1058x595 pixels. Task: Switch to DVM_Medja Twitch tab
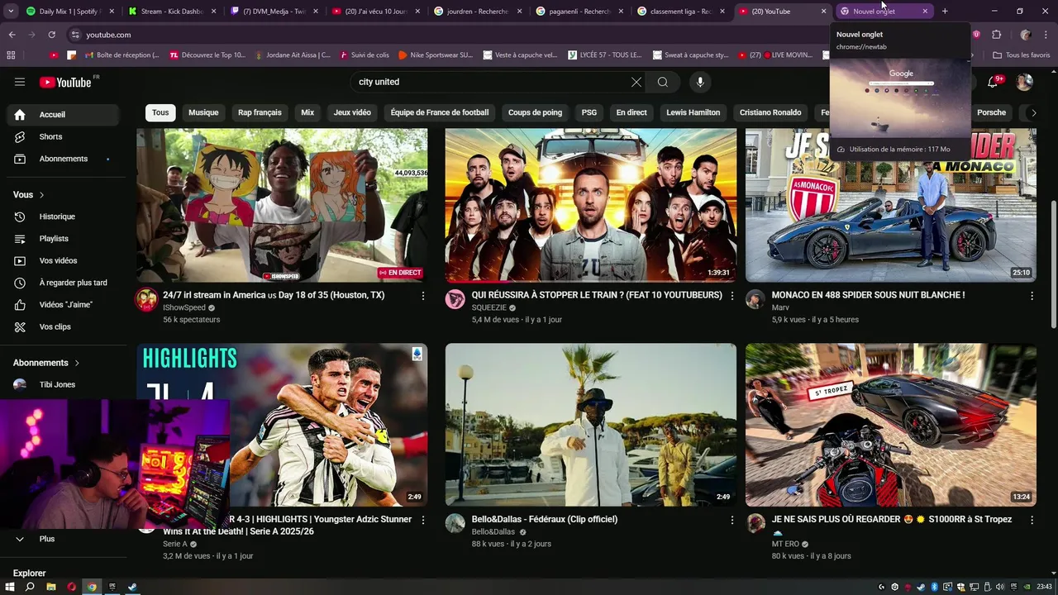[x=273, y=12]
